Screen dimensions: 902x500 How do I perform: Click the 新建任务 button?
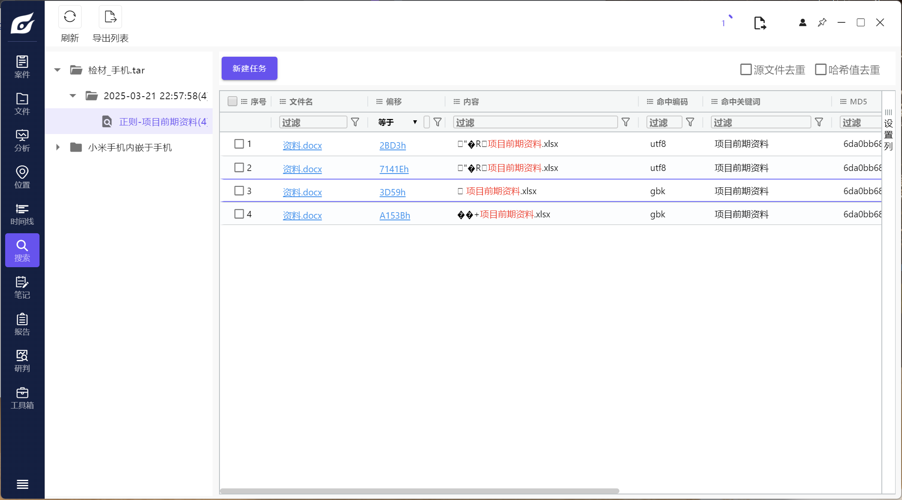[x=249, y=68]
